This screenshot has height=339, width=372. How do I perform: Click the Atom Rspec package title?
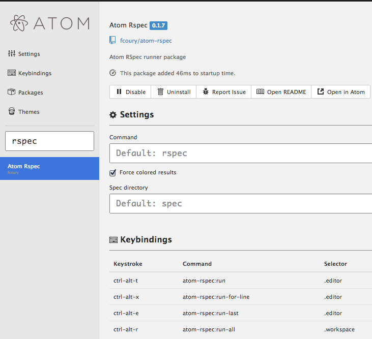(128, 25)
